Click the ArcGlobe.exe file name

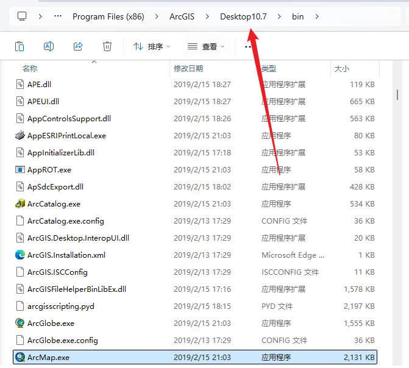51,324
